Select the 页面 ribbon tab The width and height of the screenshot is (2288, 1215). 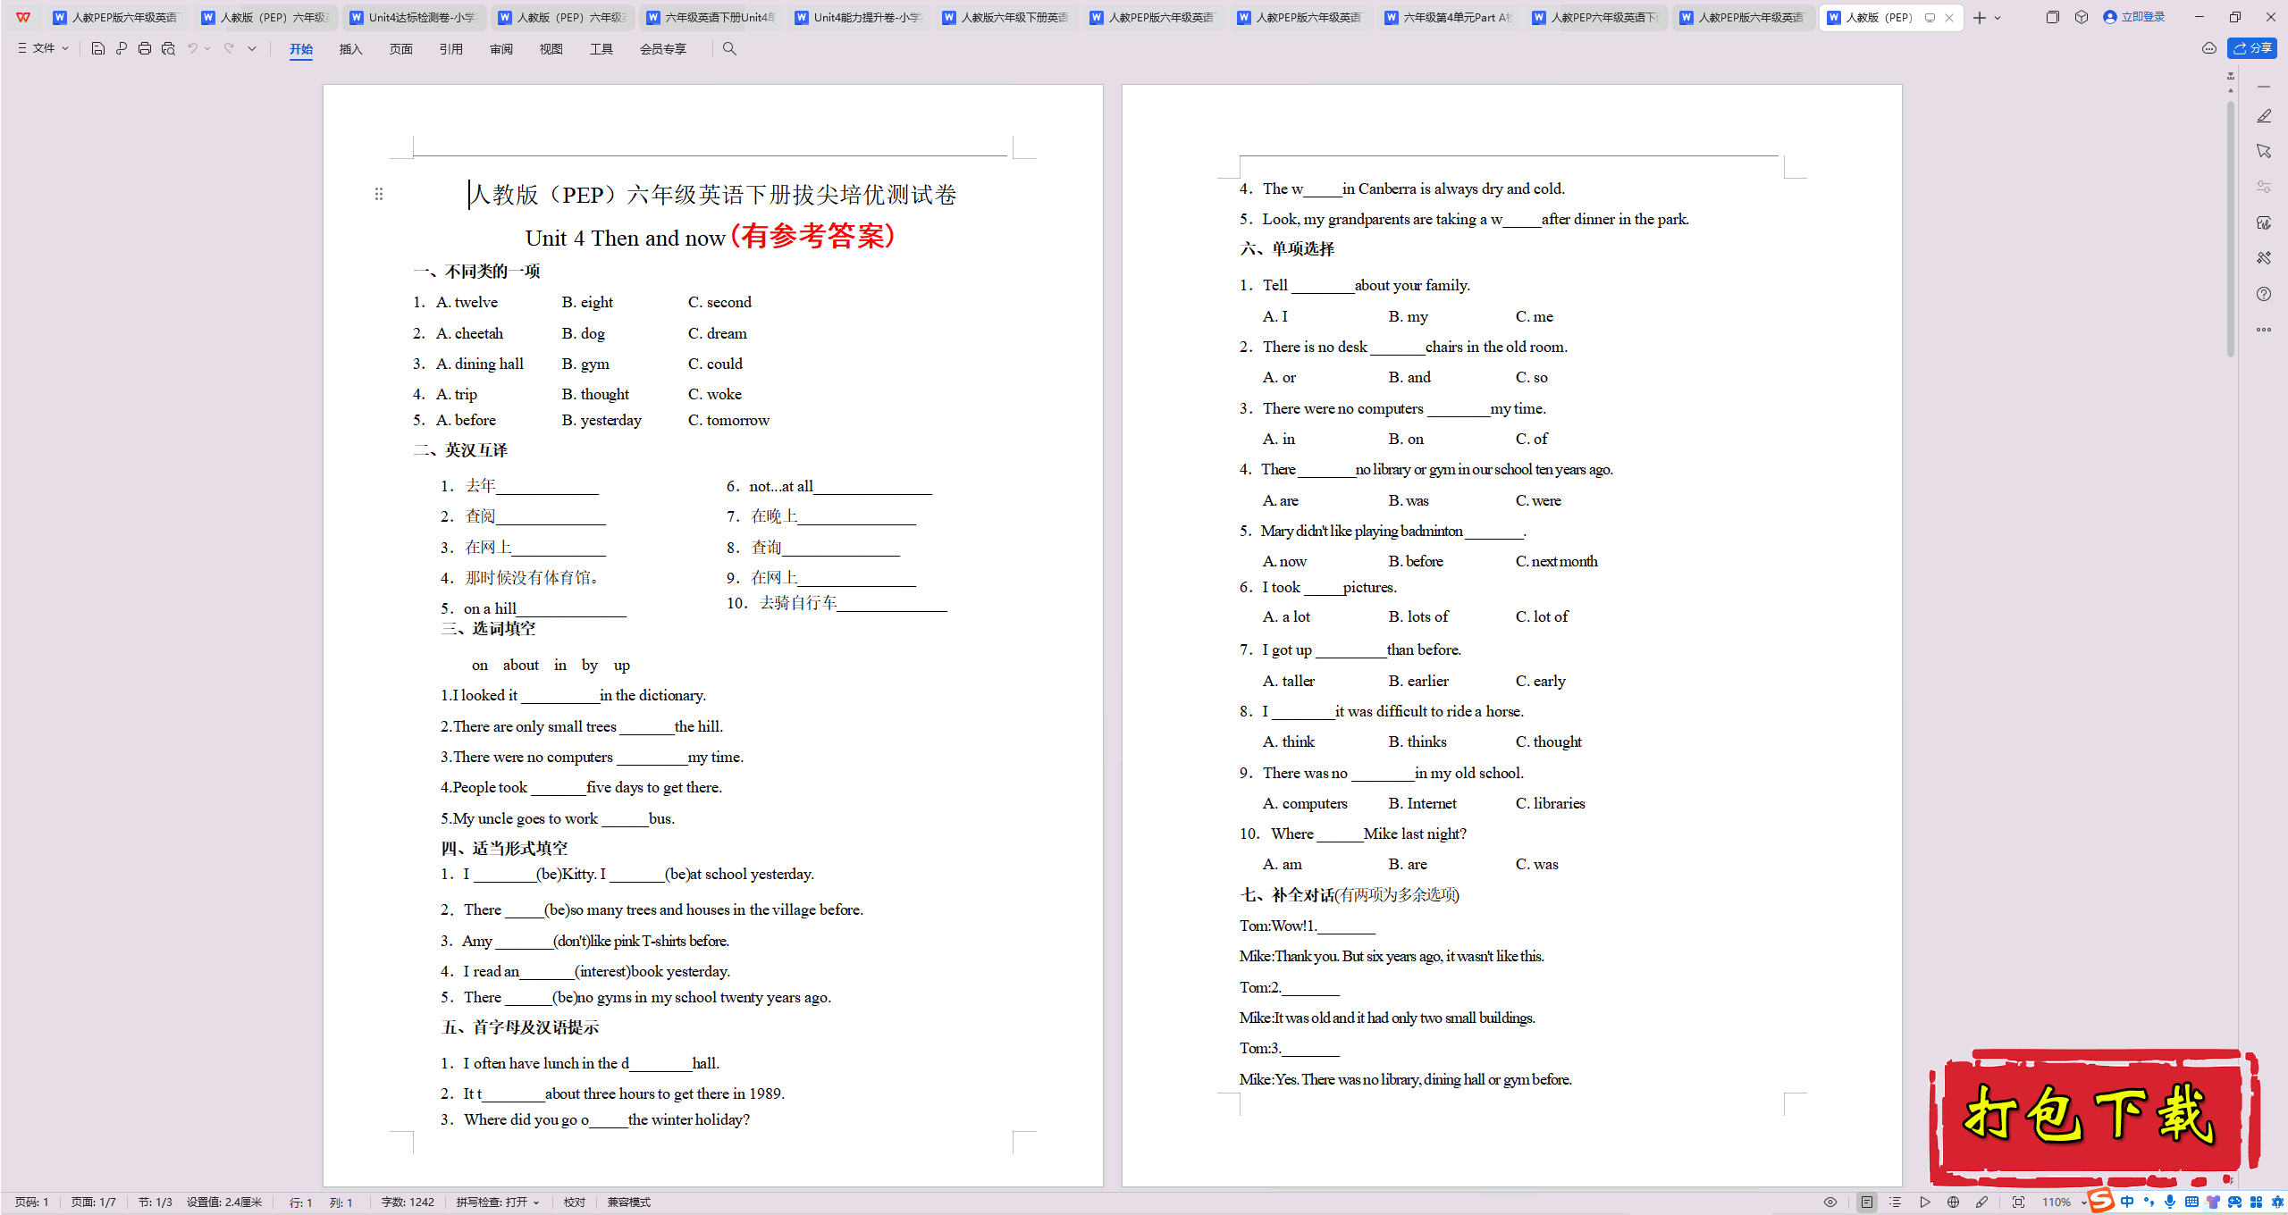pyautogui.click(x=401, y=49)
